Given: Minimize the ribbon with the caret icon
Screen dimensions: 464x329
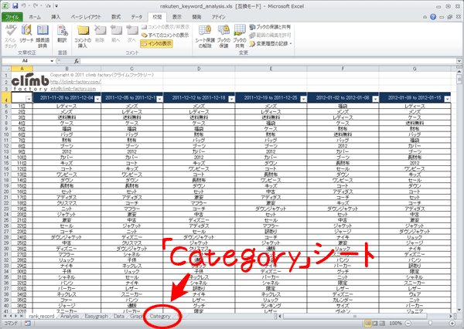Looking at the screenshot, I should pos(425,17).
